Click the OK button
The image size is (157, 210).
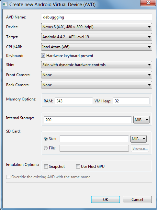(106, 200)
